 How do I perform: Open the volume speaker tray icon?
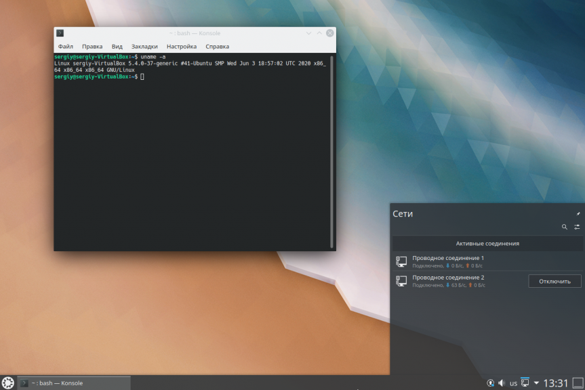502,383
